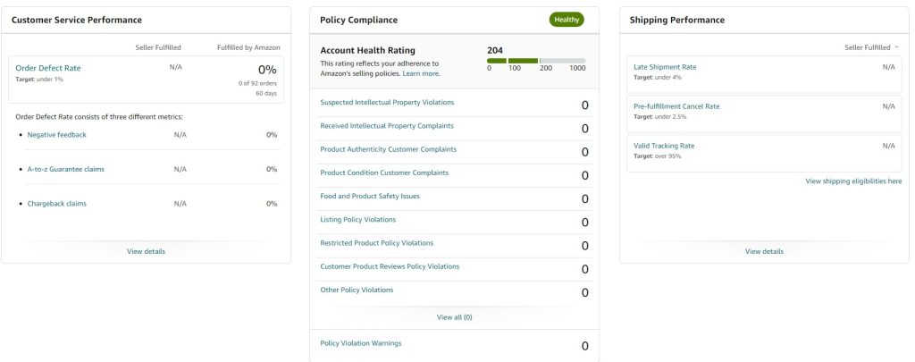The image size is (915, 362).
Task: Click the 0% value for A-to-z Guarantee claims
Action: pos(272,169)
